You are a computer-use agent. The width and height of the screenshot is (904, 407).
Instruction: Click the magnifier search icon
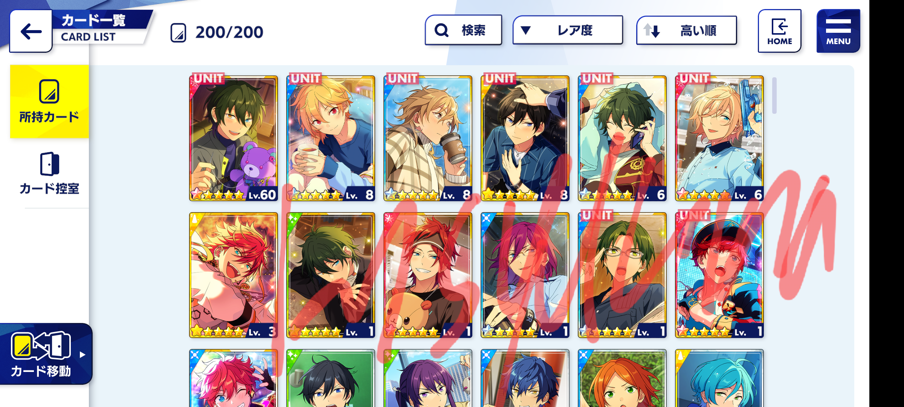441,30
